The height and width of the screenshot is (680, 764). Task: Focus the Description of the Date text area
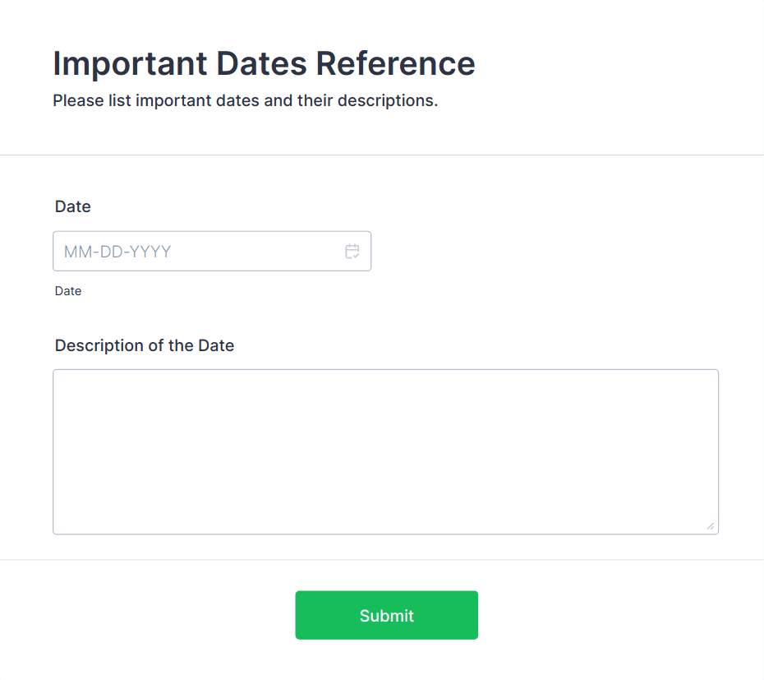coord(385,451)
